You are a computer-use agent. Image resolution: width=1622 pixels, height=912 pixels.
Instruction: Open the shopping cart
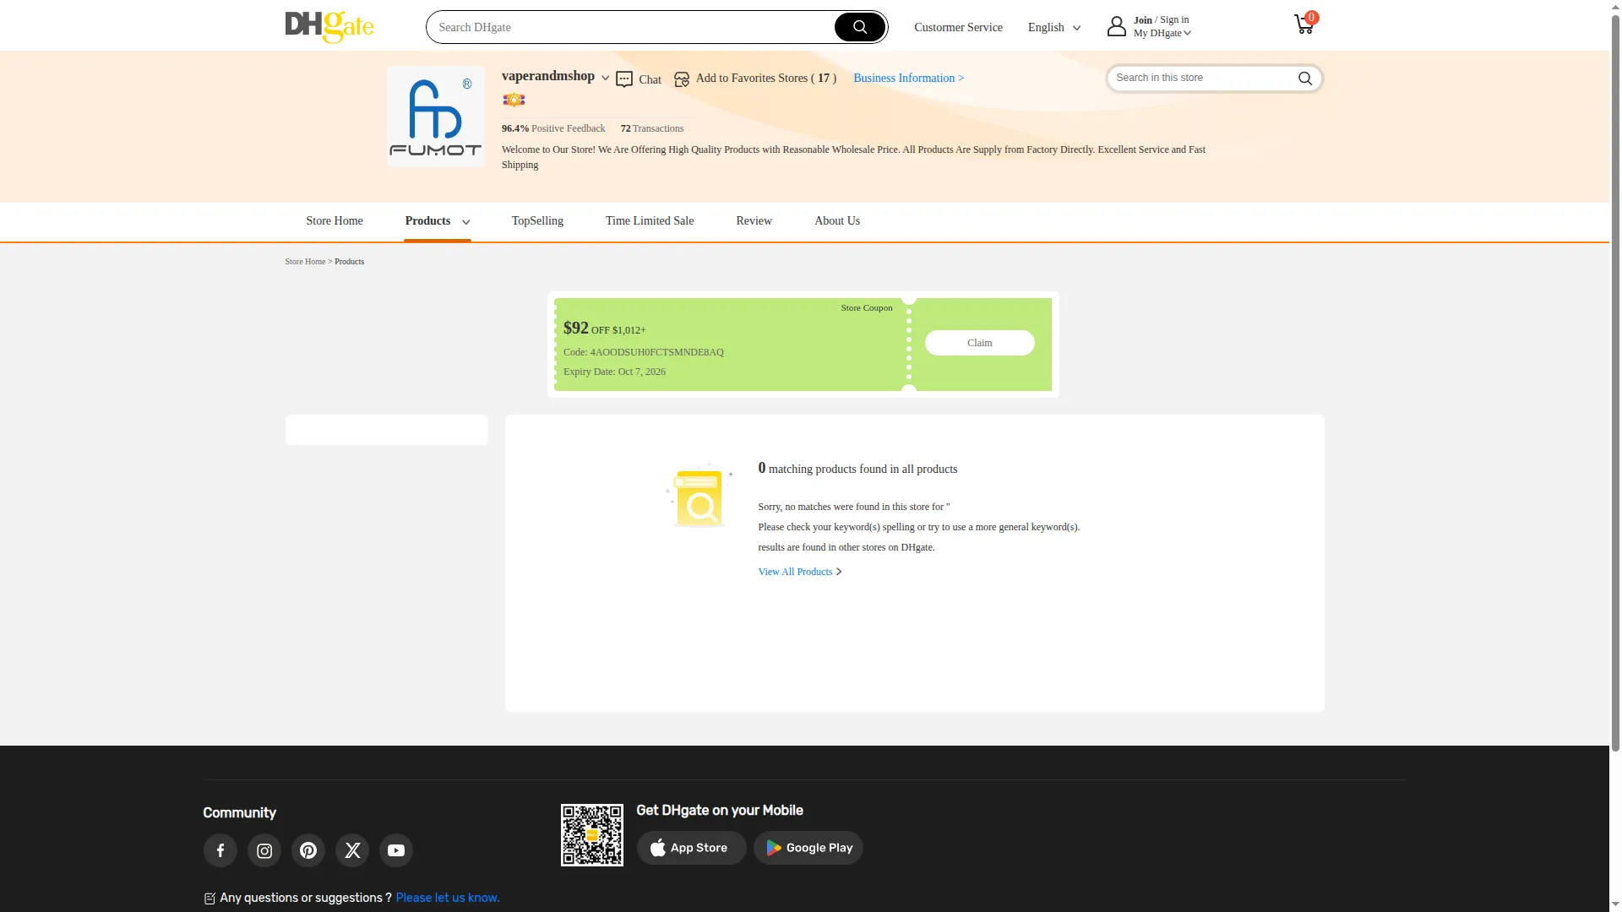pos(1304,24)
